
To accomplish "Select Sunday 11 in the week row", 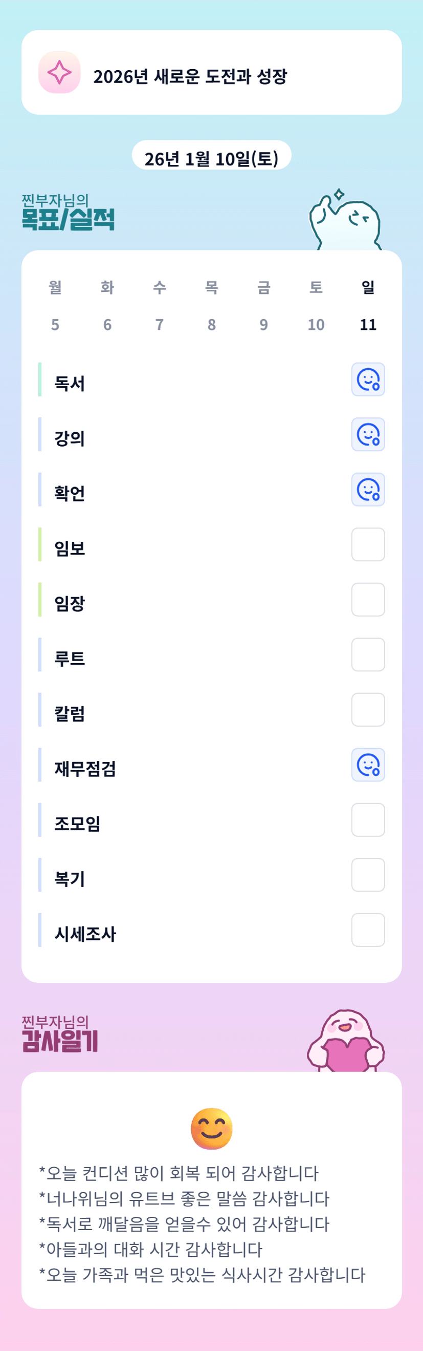I will pos(368,325).
